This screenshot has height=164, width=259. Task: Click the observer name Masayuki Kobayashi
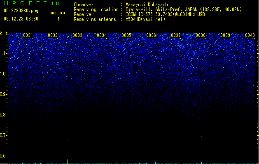[148, 5]
